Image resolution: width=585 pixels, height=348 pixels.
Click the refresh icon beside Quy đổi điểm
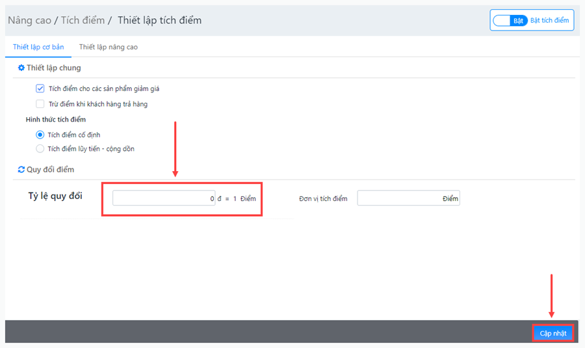tap(21, 170)
